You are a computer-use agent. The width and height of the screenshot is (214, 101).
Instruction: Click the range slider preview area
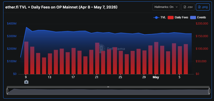click(108, 91)
